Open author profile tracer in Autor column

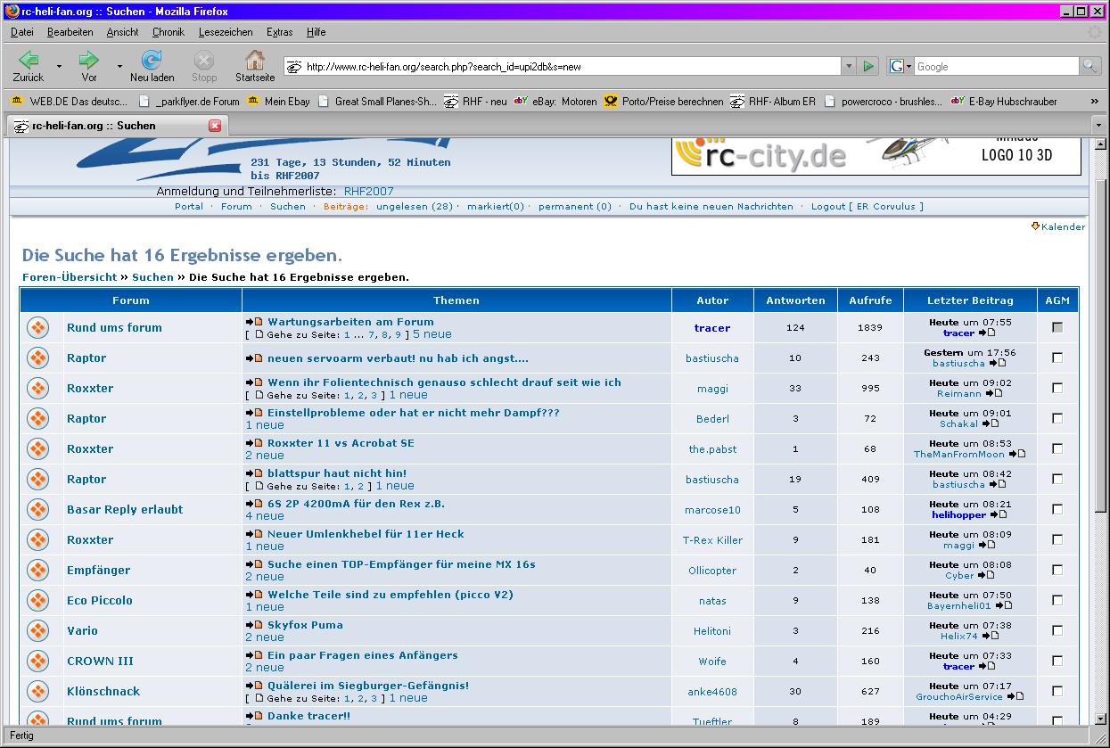click(712, 328)
